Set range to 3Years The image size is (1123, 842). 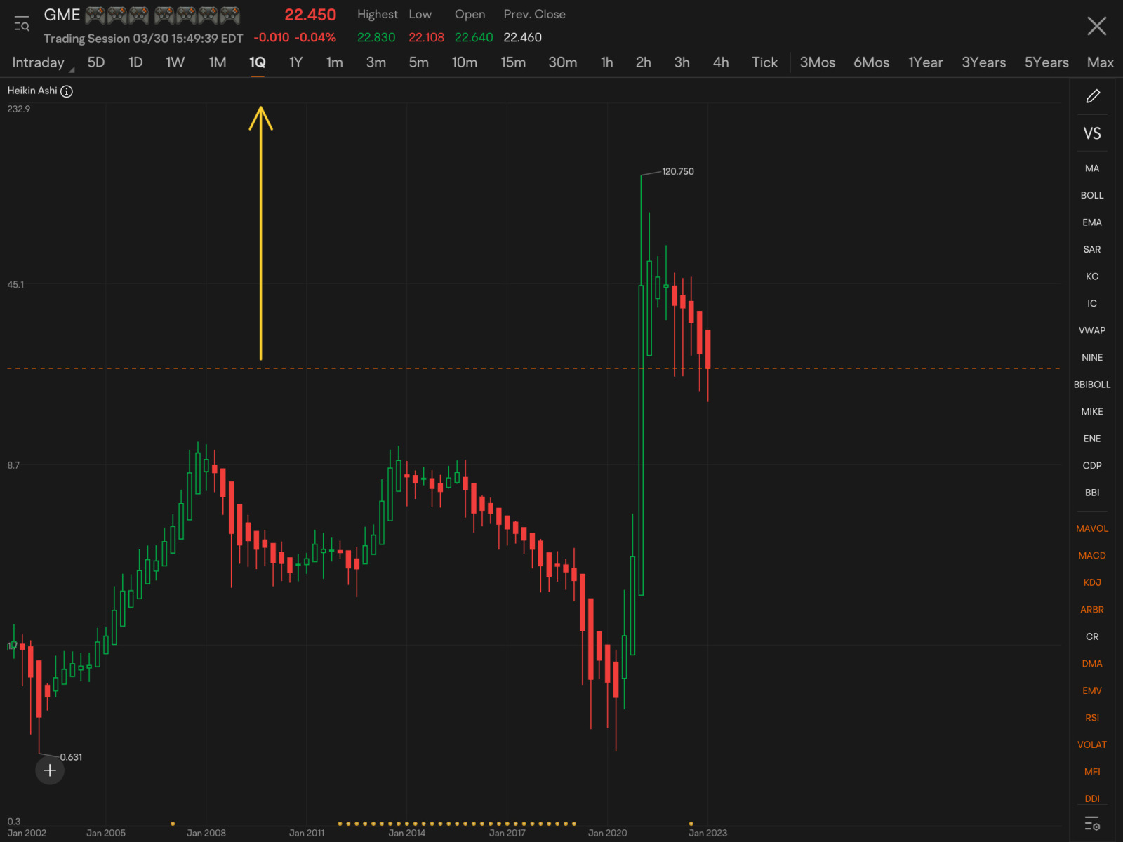click(984, 62)
